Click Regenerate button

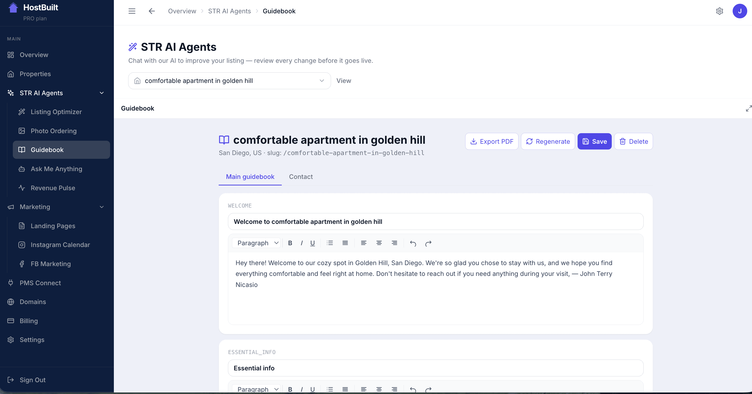tap(548, 141)
